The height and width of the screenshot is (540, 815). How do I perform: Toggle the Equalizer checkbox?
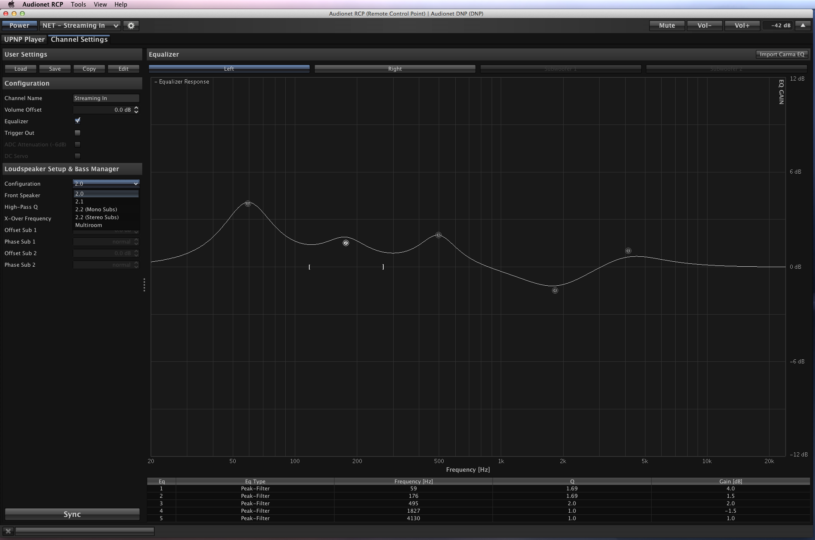tap(77, 121)
